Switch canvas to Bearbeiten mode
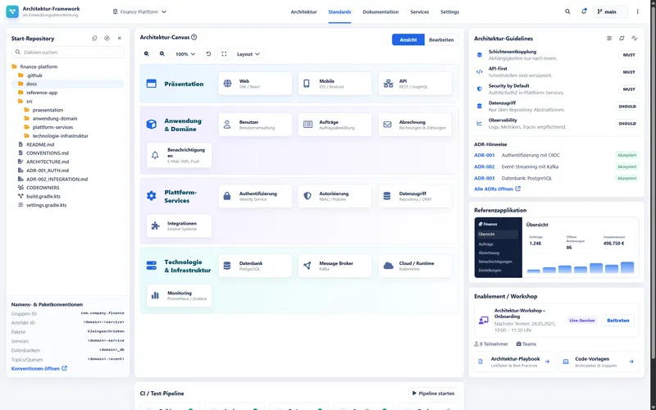The width and height of the screenshot is (656, 410). [x=441, y=39]
